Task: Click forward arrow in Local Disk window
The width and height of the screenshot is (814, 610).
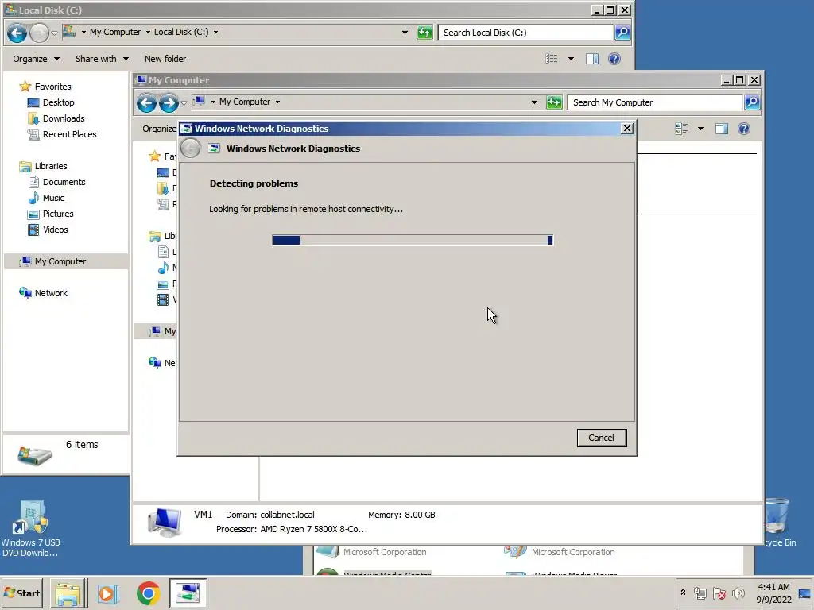Action: (39, 33)
